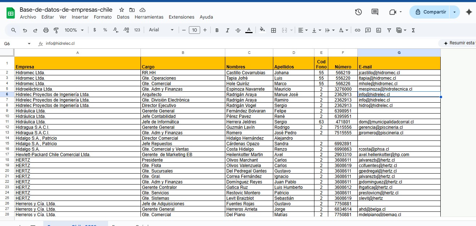Rename the Base-de-datos-de-empresas-chile title
This screenshot has width=476, height=226.
click(66, 10)
